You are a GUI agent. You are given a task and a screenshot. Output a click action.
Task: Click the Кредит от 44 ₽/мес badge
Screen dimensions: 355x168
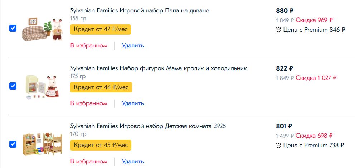[101, 87]
